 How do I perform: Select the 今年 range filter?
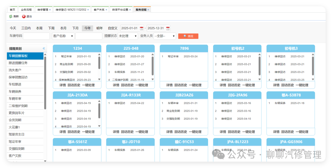(x=87, y=28)
